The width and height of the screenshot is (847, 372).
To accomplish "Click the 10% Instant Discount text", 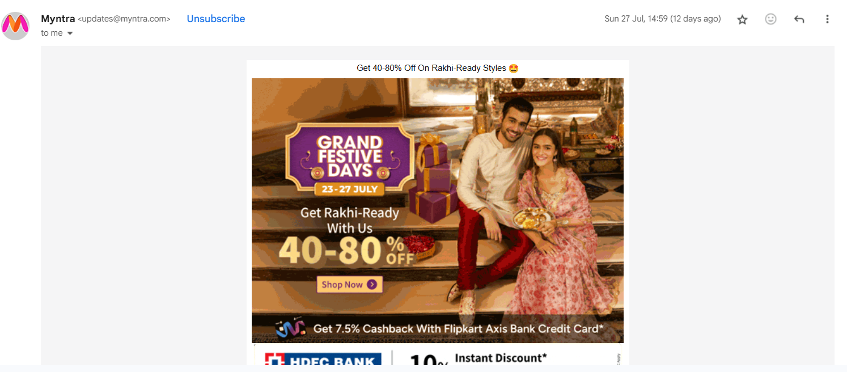I will click(x=478, y=359).
